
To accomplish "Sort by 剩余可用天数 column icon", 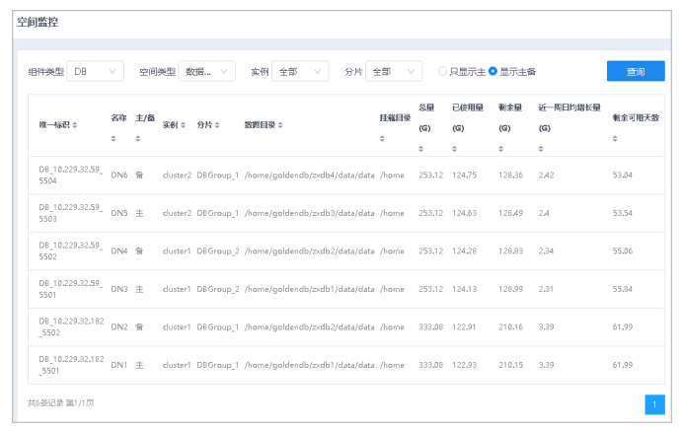I will click(615, 138).
